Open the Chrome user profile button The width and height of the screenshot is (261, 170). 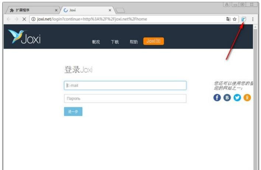pyautogui.click(x=227, y=4)
